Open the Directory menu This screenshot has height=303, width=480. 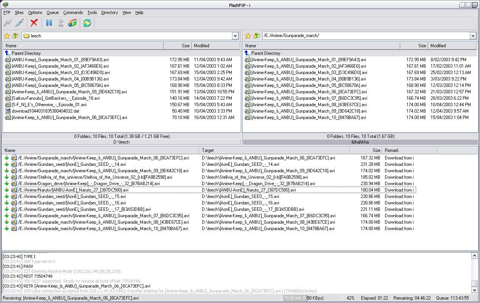pyautogui.click(x=110, y=12)
